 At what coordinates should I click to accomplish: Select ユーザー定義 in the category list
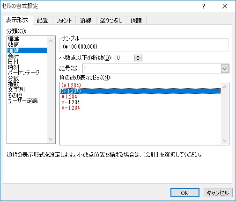coord(27,101)
